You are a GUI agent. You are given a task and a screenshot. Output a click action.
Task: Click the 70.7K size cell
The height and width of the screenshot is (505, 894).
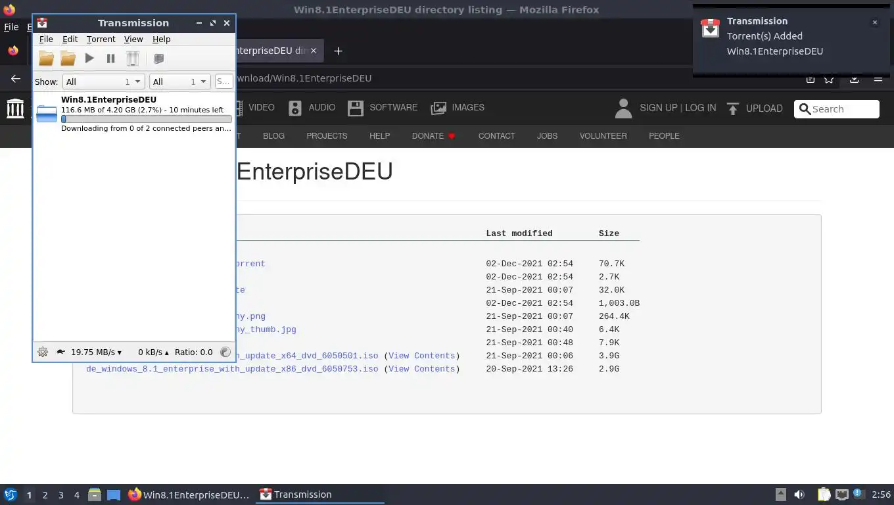click(x=611, y=264)
